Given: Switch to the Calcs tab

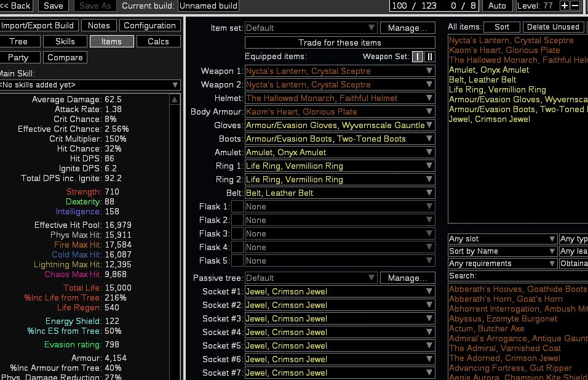Looking at the screenshot, I should click(x=159, y=41).
